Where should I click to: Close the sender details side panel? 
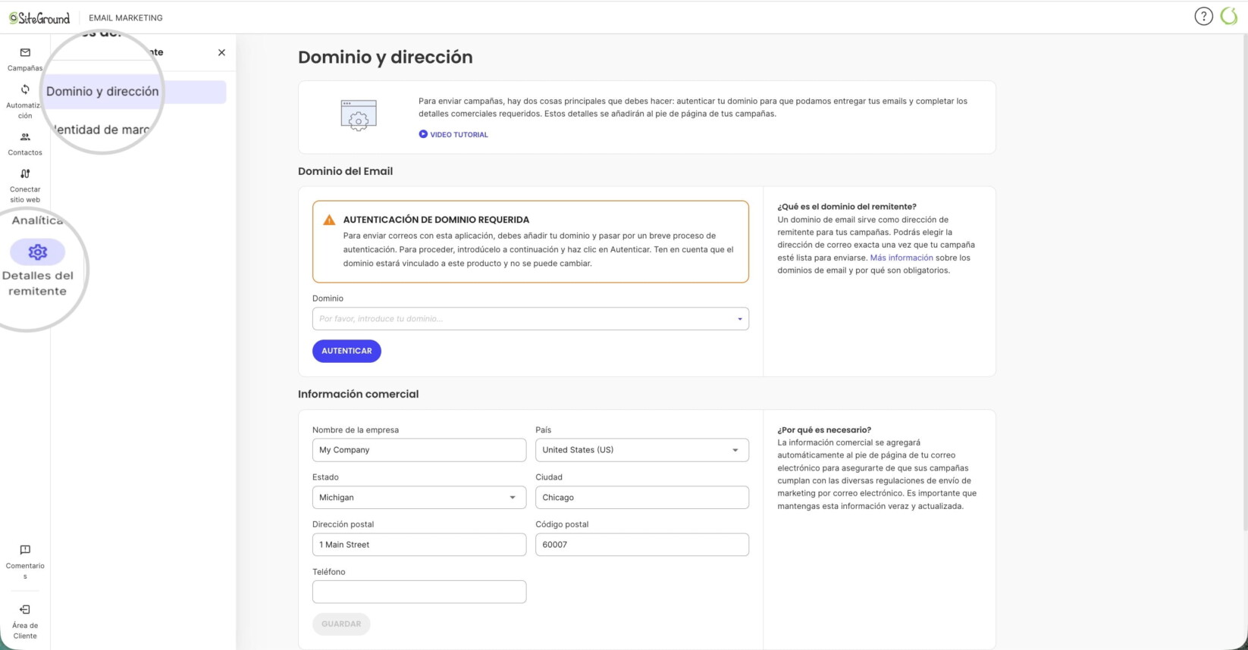(x=221, y=52)
